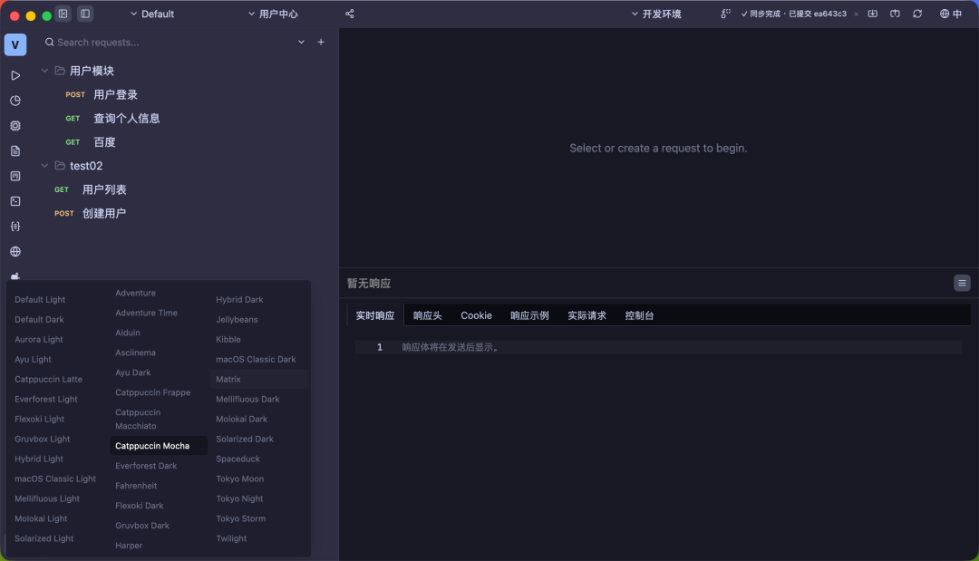
Task: Switch to the 响应头 tab
Action: coord(428,315)
